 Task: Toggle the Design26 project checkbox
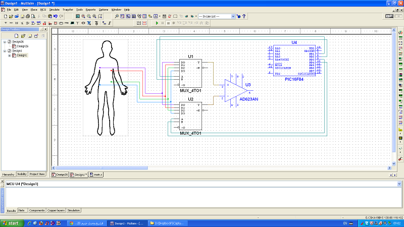coord(10,42)
